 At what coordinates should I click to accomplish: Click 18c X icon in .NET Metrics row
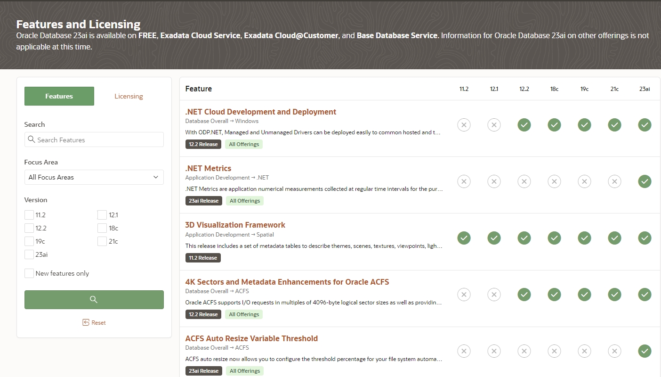pyautogui.click(x=554, y=181)
